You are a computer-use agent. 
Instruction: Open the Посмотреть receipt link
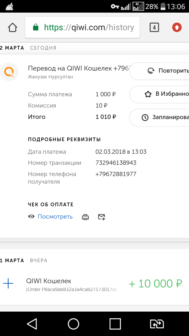55,217
